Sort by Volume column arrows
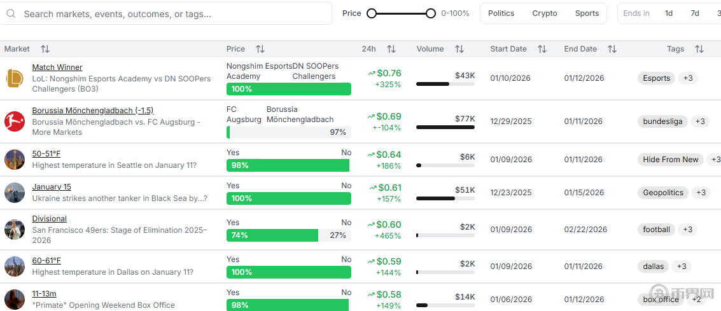 click(459, 49)
